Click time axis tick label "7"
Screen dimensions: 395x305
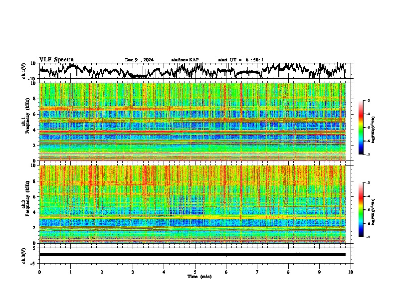(x=257, y=272)
